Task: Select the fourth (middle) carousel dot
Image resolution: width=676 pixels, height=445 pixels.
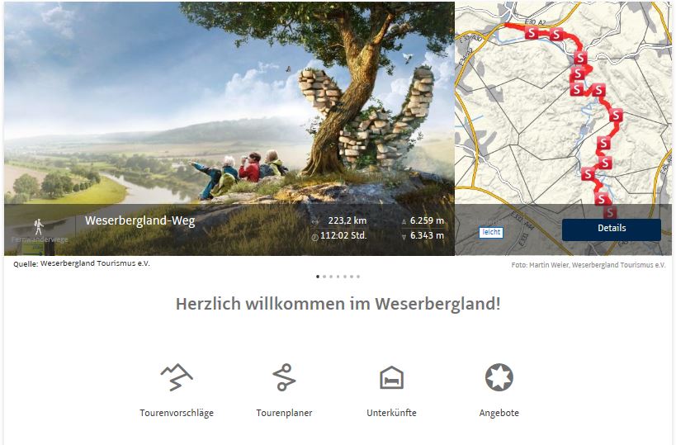Action: pyautogui.click(x=338, y=277)
